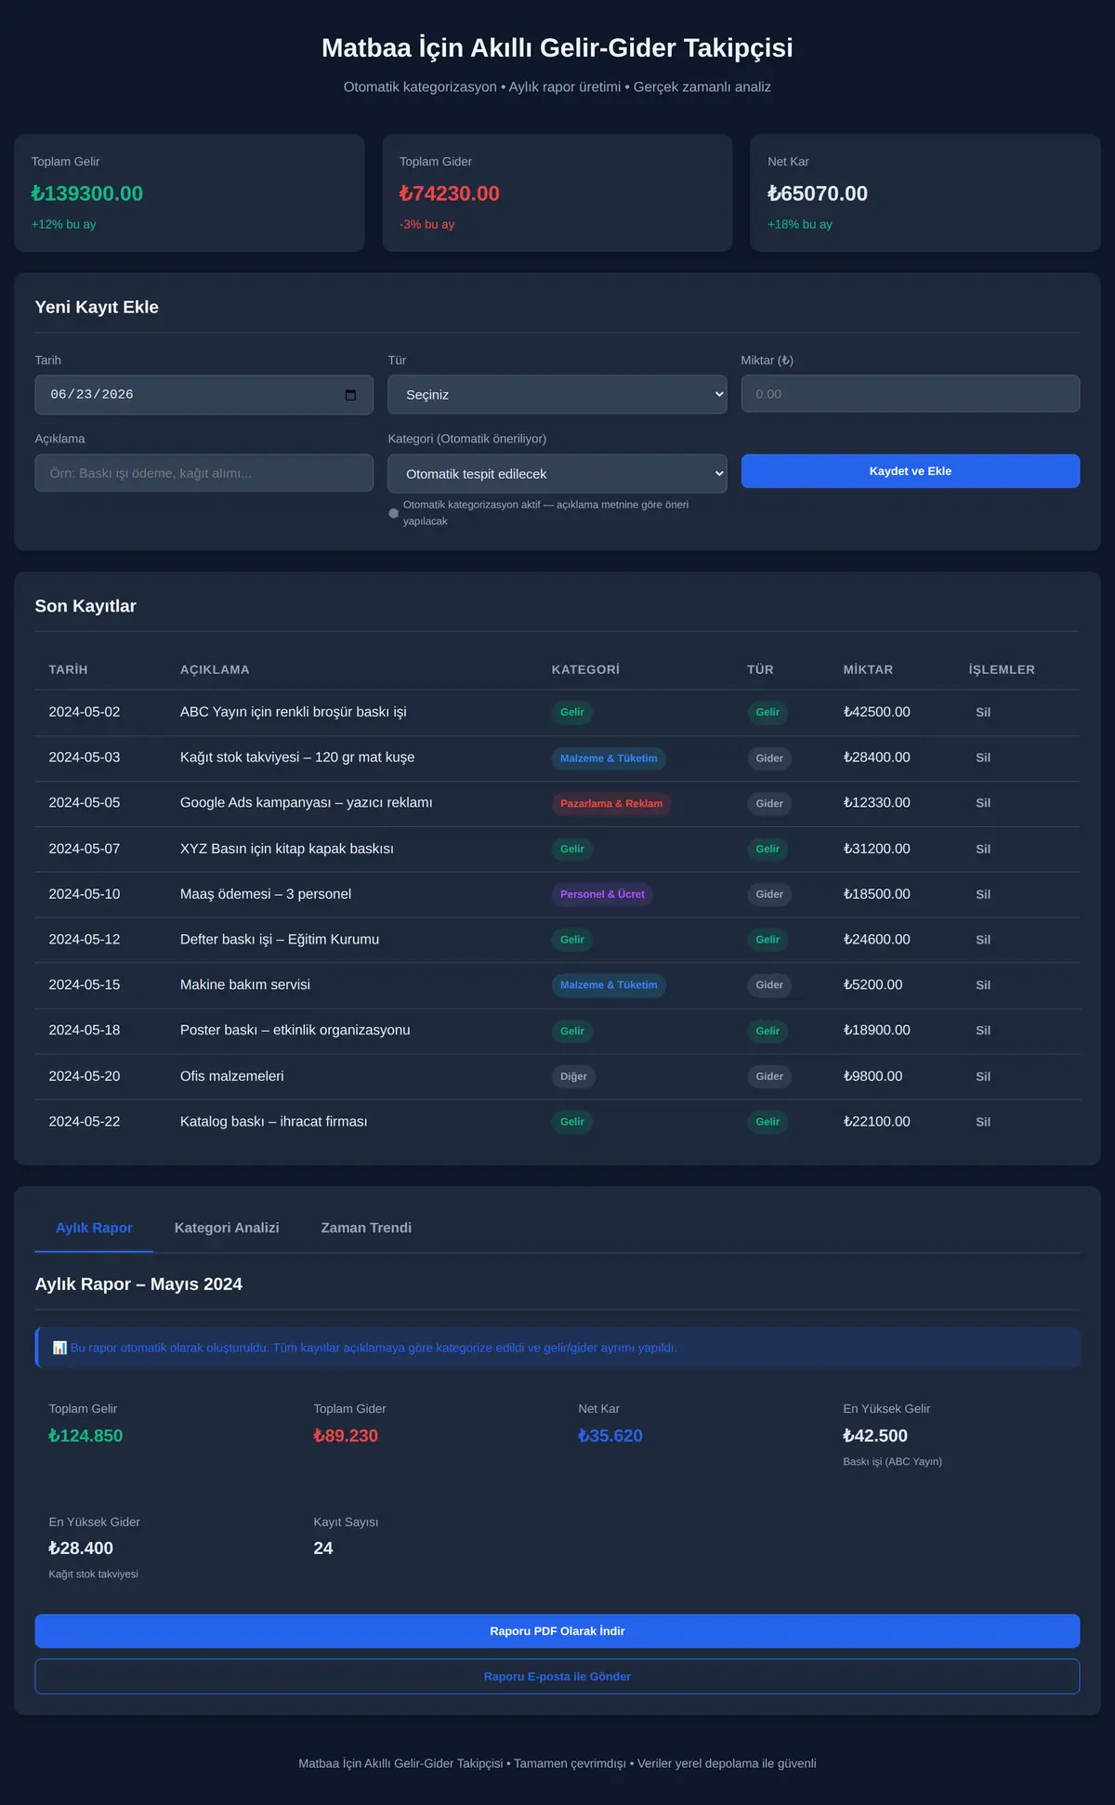Click the chart icon in the report notice
The width and height of the screenshot is (1115, 1805).
[59, 1348]
